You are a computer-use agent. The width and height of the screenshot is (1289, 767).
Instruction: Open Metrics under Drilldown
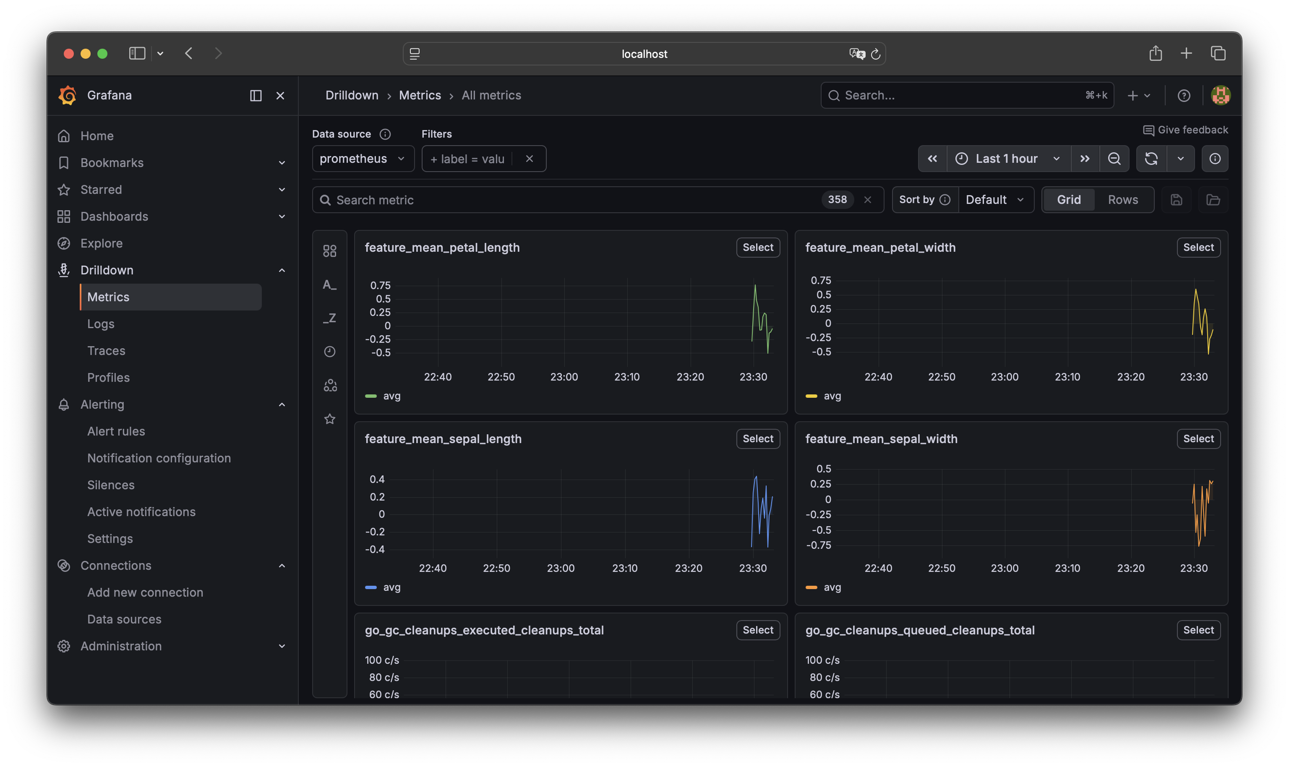click(x=170, y=297)
